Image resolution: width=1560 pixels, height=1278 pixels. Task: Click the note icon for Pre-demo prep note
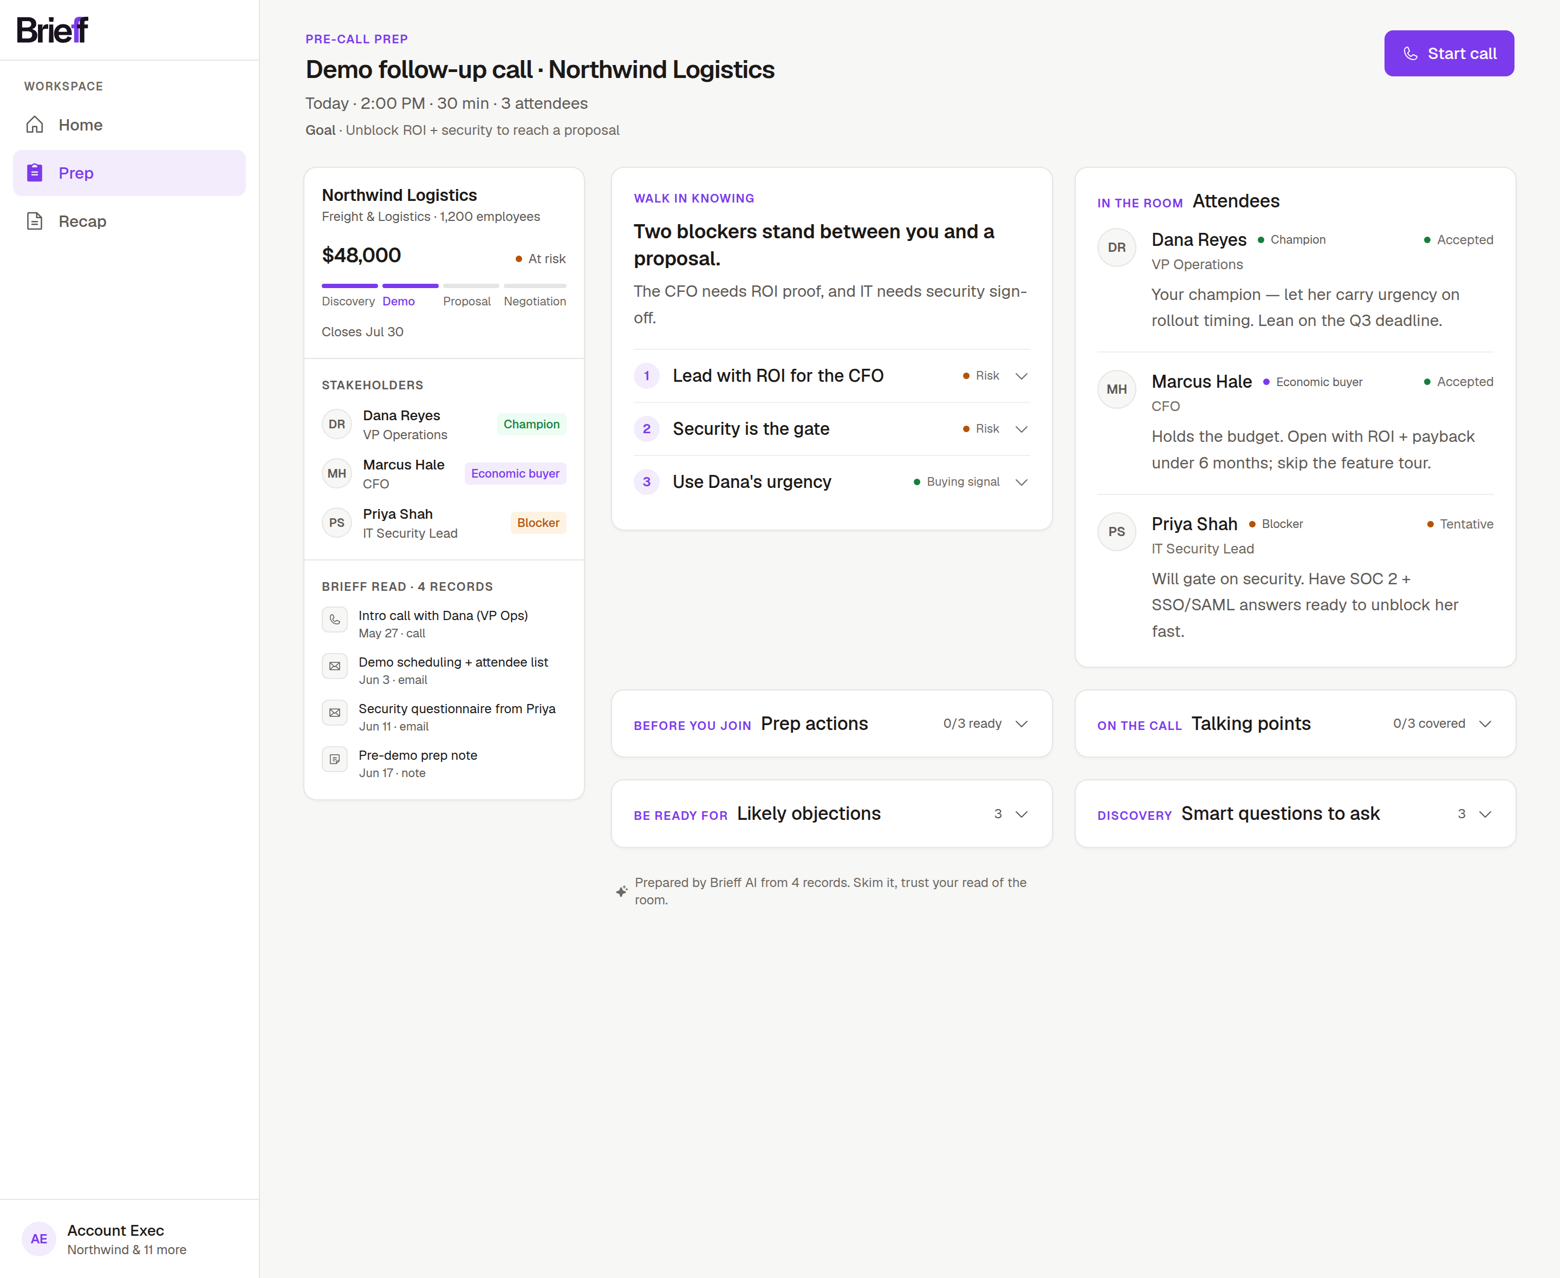coord(335,759)
